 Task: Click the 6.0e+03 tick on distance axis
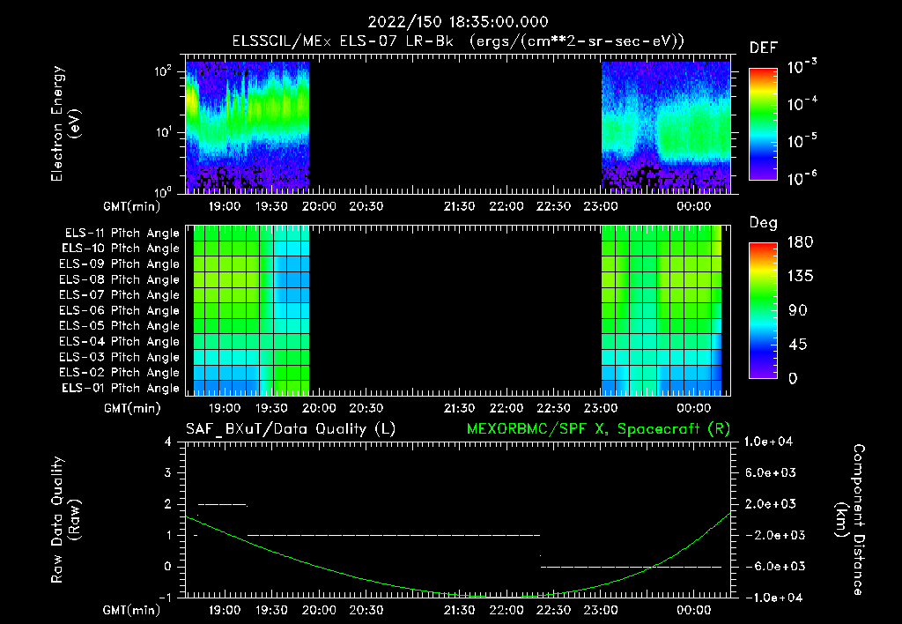(770, 472)
